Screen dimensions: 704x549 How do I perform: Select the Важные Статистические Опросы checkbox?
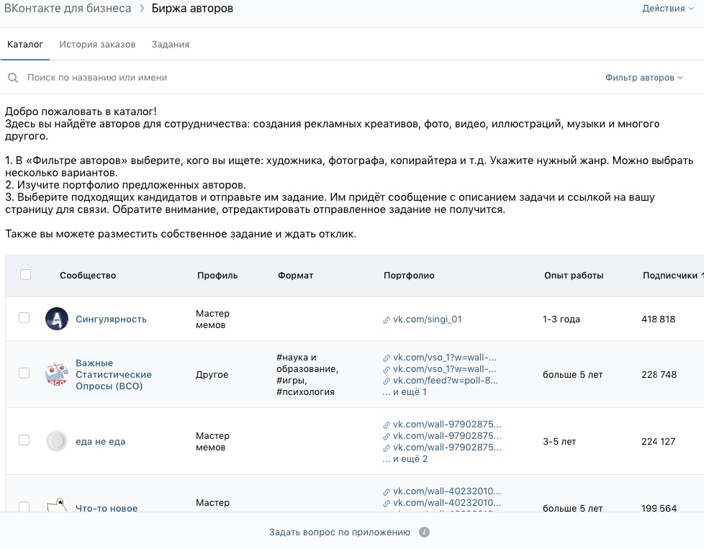click(x=24, y=373)
